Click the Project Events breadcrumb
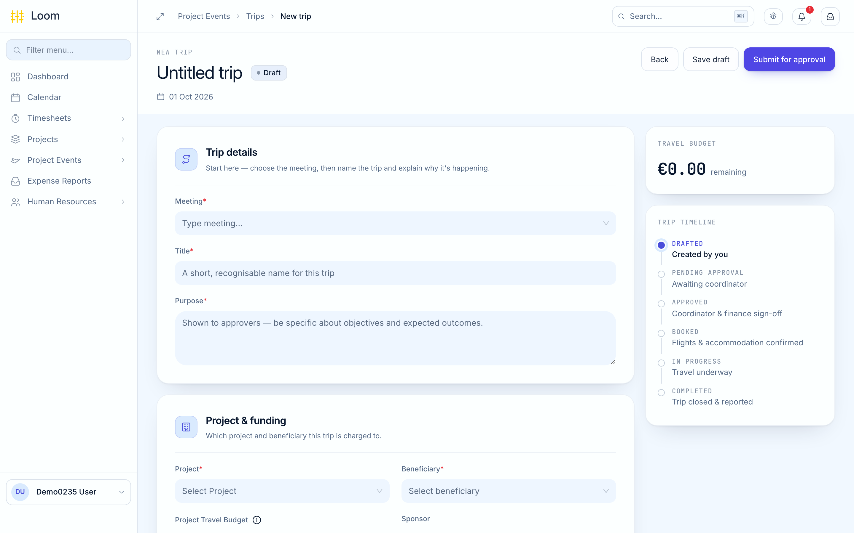Viewport: 854px width, 533px height. pyautogui.click(x=204, y=16)
